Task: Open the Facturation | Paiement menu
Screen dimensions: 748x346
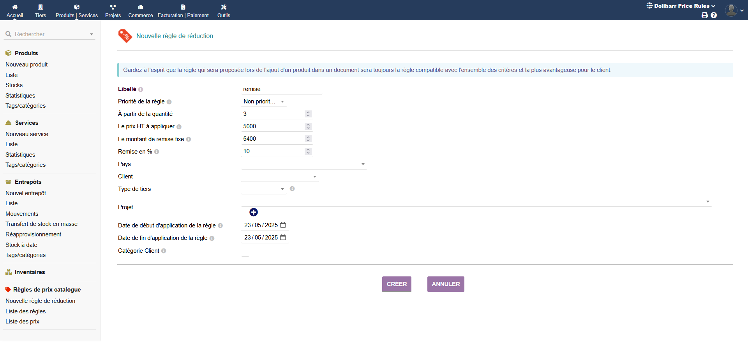Action: [183, 11]
